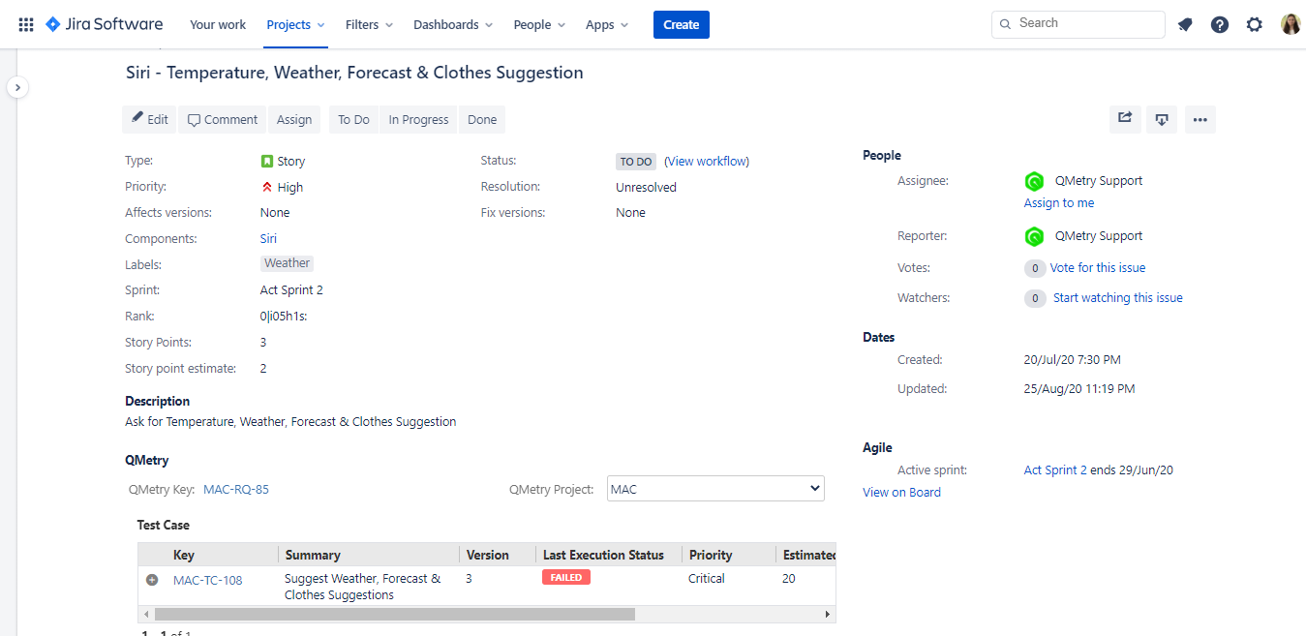Image resolution: width=1306 pixels, height=636 pixels.
Task: Click the watchers count badge
Action: click(x=1035, y=299)
